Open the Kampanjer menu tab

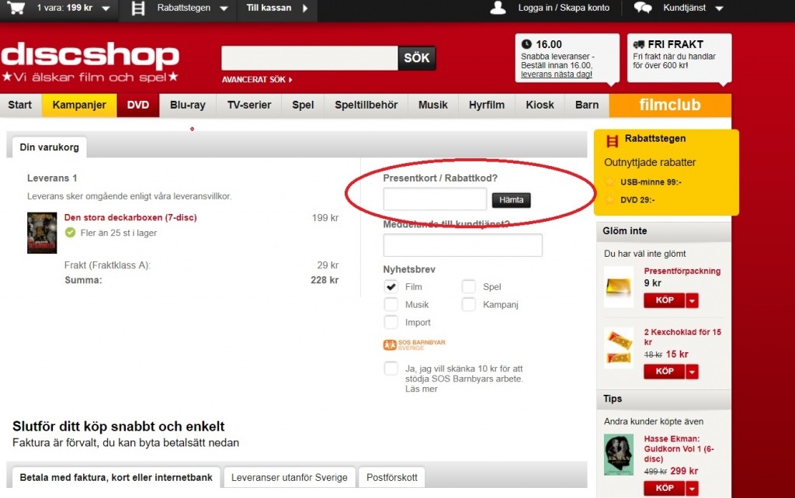(79, 105)
